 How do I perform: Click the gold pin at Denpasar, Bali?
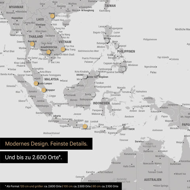pyautogui.click(x=85, y=126)
